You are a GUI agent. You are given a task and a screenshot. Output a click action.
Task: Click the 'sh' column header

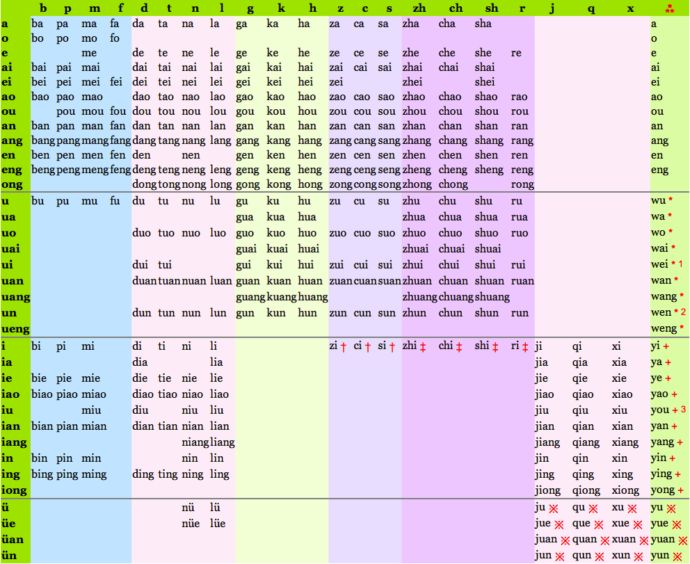click(x=492, y=8)
